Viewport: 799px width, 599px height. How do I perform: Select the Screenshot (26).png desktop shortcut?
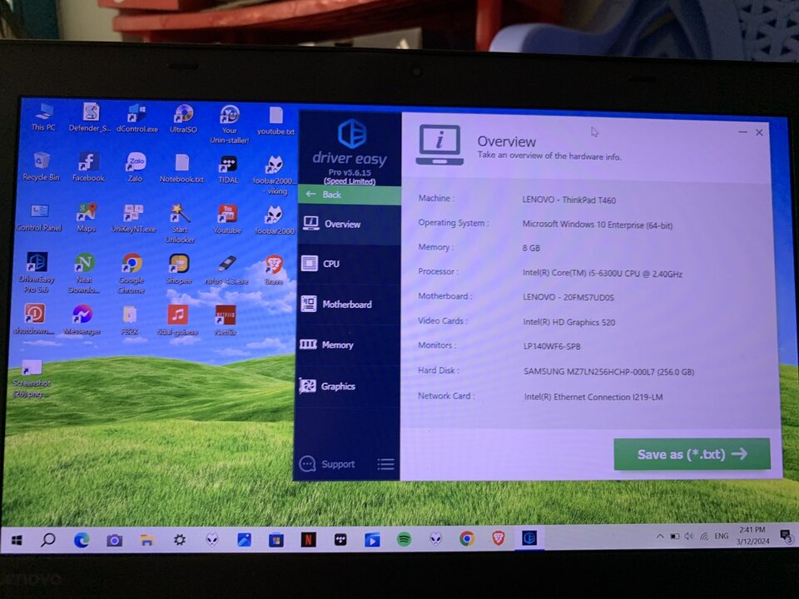click(x=32, y=379)
